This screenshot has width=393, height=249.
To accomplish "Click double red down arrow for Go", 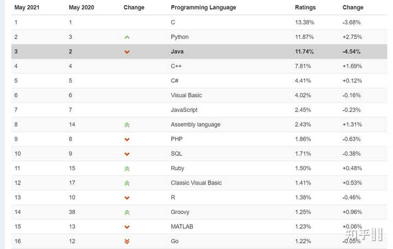I will (127, 241).
